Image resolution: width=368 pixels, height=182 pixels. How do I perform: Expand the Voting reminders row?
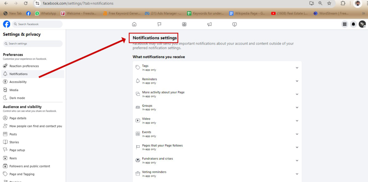(217, 174)
